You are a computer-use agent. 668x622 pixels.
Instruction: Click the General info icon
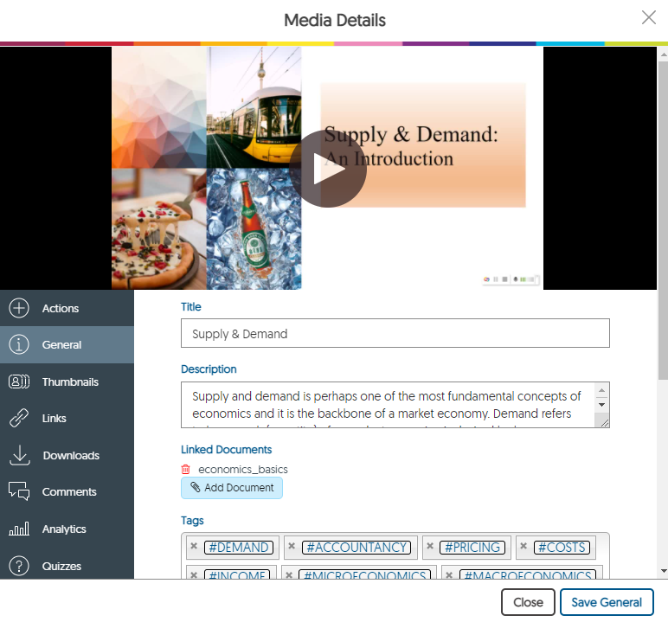pos(19,344)
